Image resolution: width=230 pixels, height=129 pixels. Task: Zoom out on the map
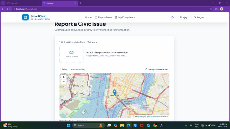click(x=64, y=81)
